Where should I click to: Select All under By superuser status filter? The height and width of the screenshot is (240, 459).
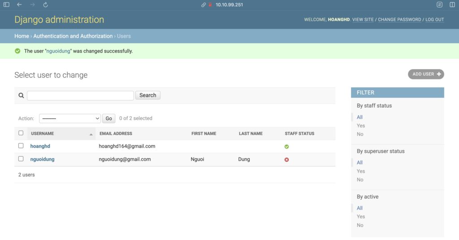(x=359, y=163)
